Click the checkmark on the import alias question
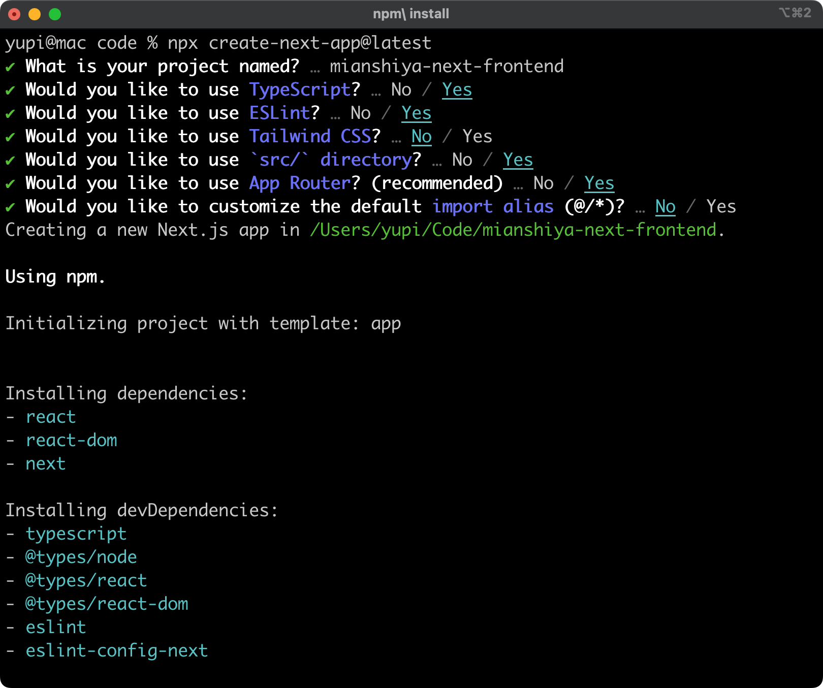The width and height of the screenshot is (823, 688). point(10,207)
